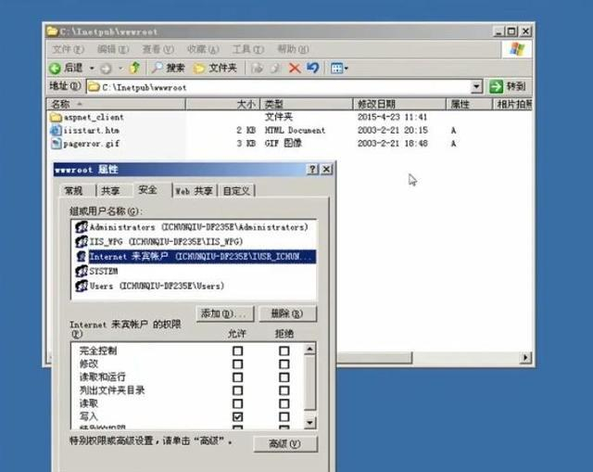The width and height of the screenshot is (593, 472).
Task: Click the permissions list scroll up arrow
Action: (x=309, y=349)
